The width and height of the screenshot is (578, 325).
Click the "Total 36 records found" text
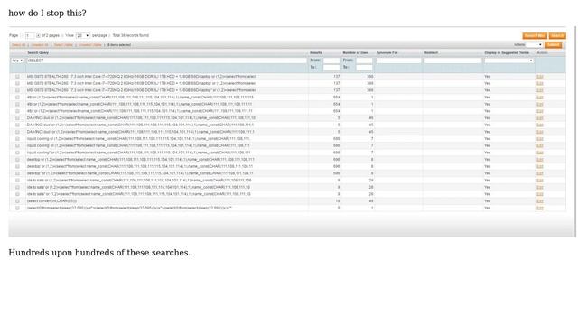tap(131, 36)
